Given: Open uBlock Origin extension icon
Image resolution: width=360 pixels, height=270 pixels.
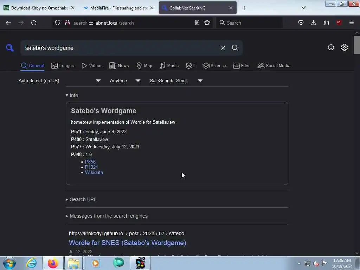Looking at the screenshot, I should (x=339, y=22).
